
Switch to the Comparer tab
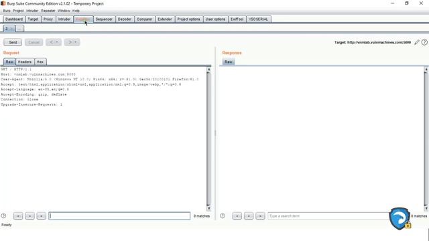click(145, 19)
